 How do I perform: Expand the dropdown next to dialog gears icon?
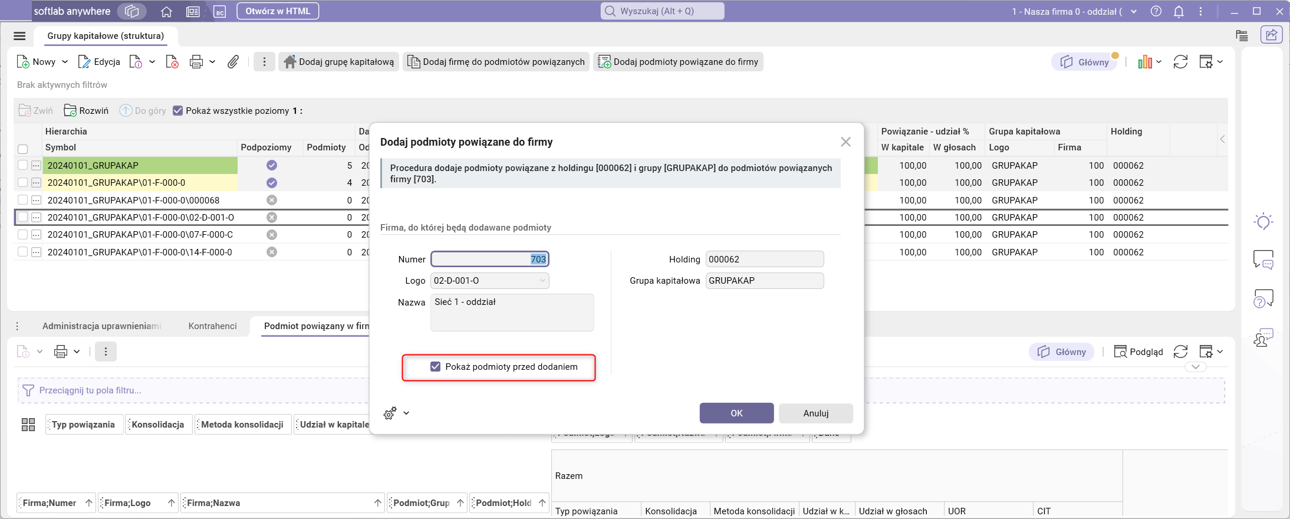click(406, 413)
